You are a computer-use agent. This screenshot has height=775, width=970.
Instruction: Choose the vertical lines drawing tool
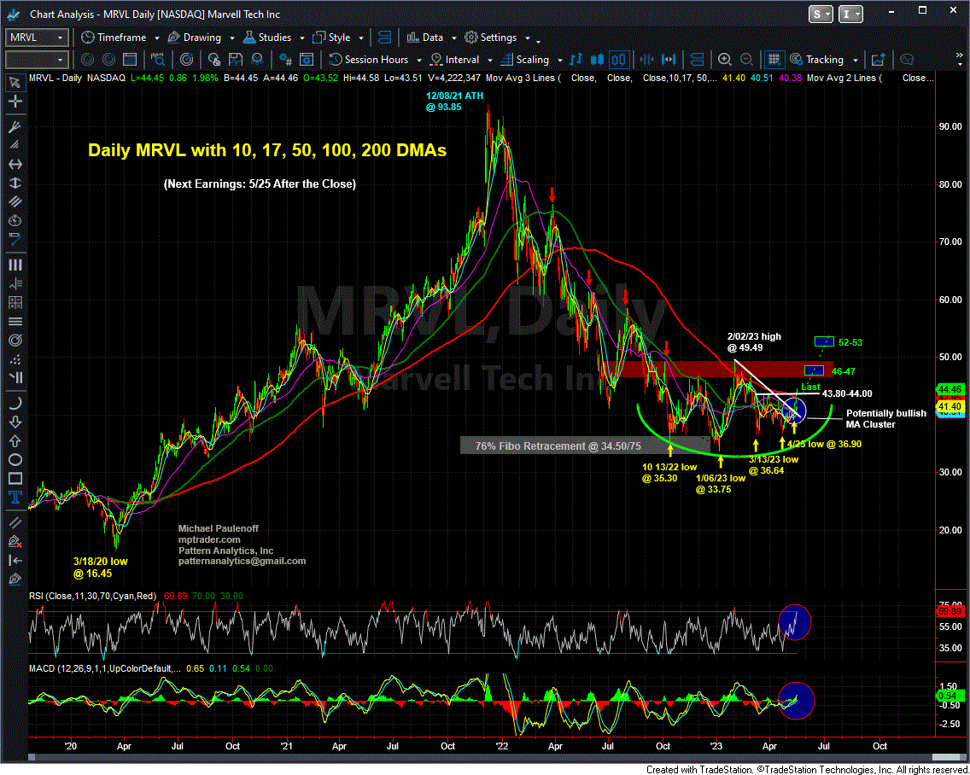click(15, 265)
